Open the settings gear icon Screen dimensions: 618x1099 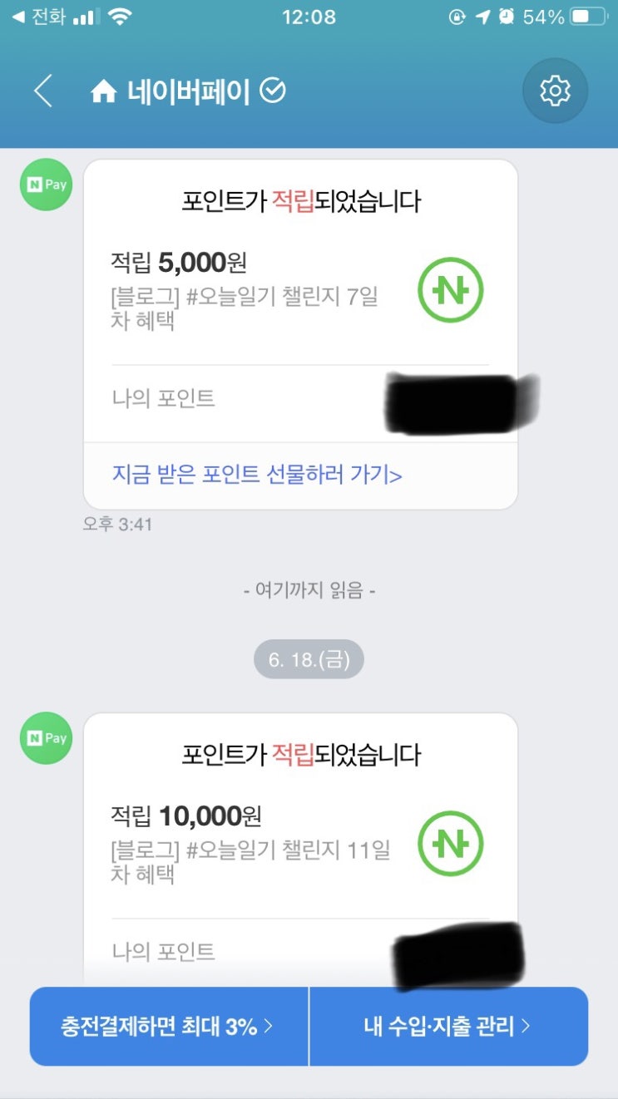point(555,91)
